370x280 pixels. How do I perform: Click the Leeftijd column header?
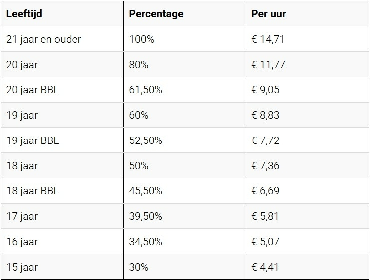pyautogui.click(x=24, y=14)
